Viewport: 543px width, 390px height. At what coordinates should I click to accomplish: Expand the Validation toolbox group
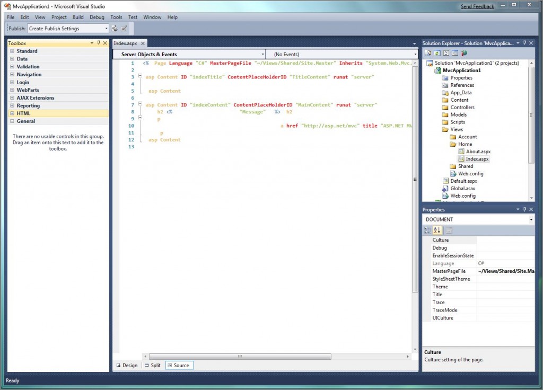point(12,66)
